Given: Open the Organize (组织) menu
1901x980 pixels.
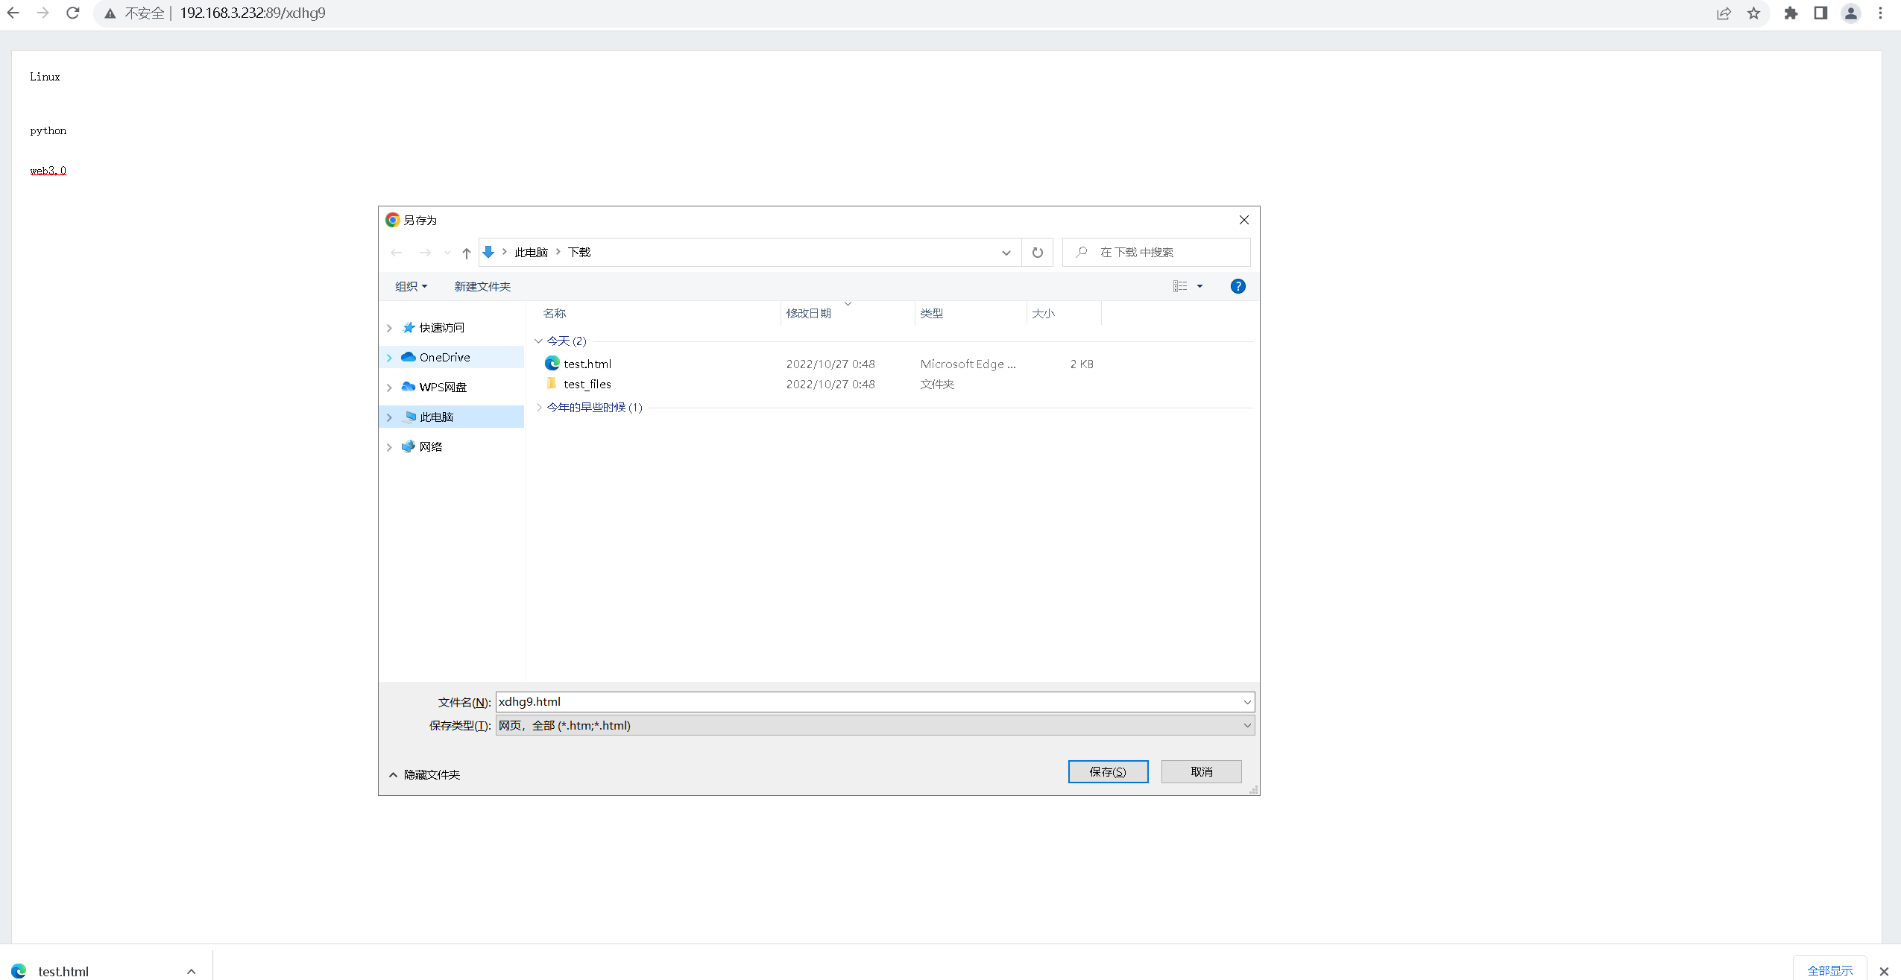Looking at the screenshot, I should [411, 287].
